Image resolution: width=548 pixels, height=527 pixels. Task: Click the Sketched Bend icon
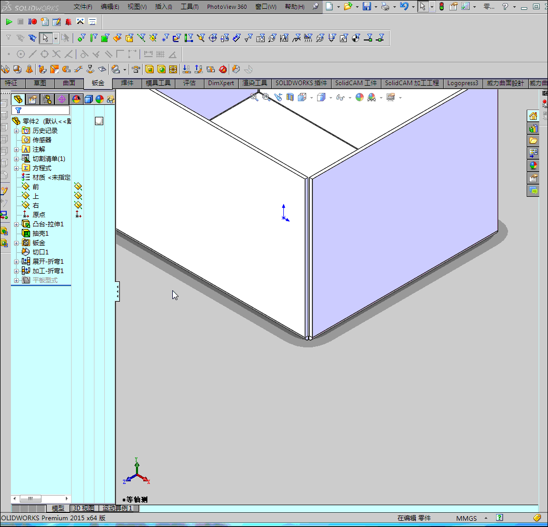tap(90, 69)
